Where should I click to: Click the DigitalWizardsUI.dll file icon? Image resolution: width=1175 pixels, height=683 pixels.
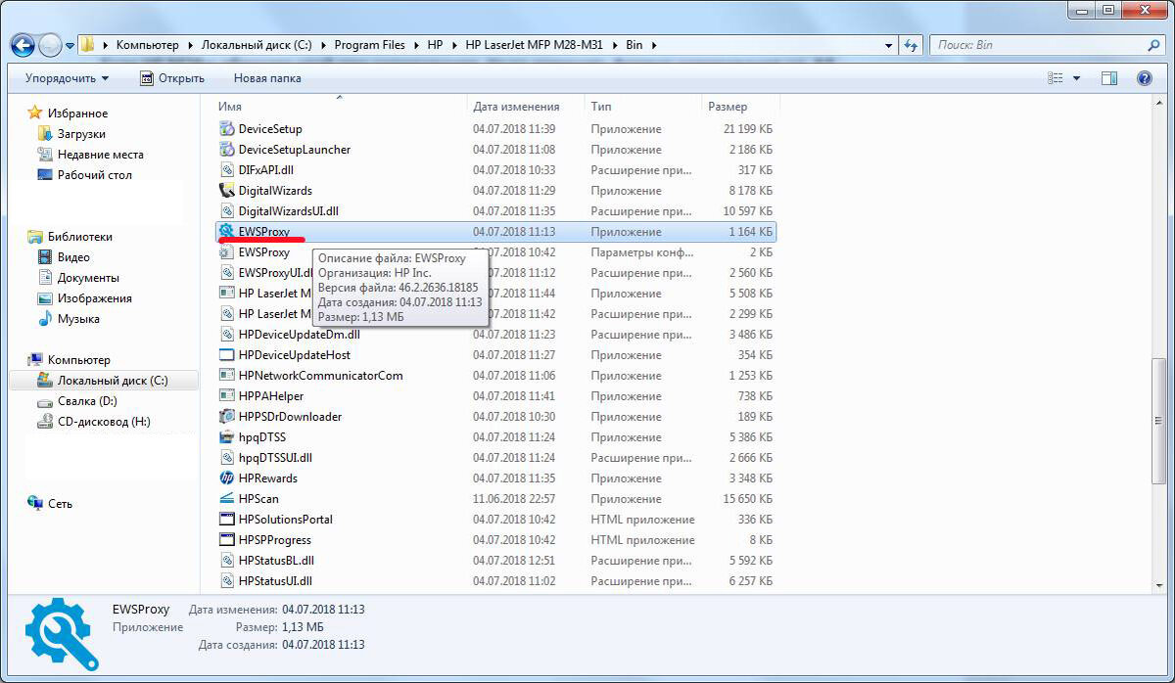coord(226,211)
